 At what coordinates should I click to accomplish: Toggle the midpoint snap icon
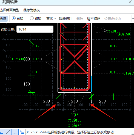click(x=8, y=132)
